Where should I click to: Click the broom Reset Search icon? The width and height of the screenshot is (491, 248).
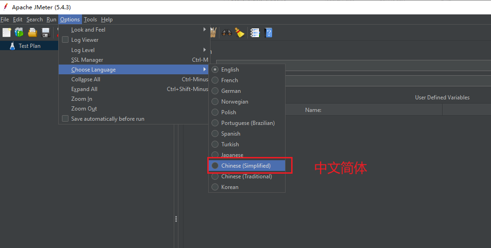pyautogui.click(x=239, y=33)
